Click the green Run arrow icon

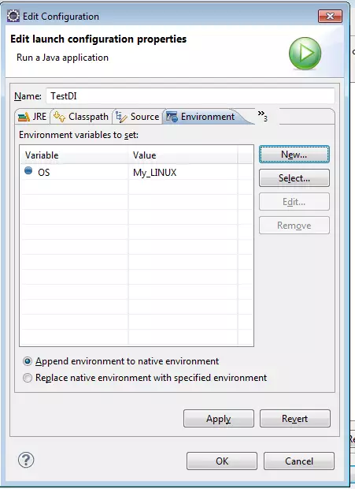pyautogui.click(x=305, y=54)
